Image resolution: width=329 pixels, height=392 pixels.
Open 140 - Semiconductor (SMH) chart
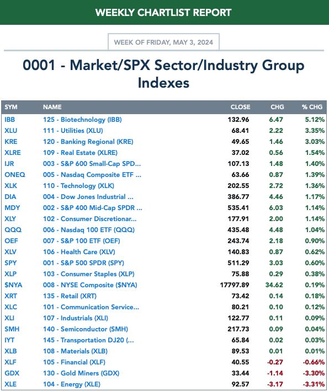(x=86, y=329)
